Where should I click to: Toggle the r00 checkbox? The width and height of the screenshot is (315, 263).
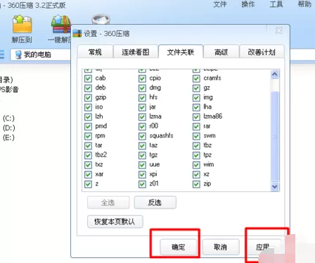click(142, 126)
